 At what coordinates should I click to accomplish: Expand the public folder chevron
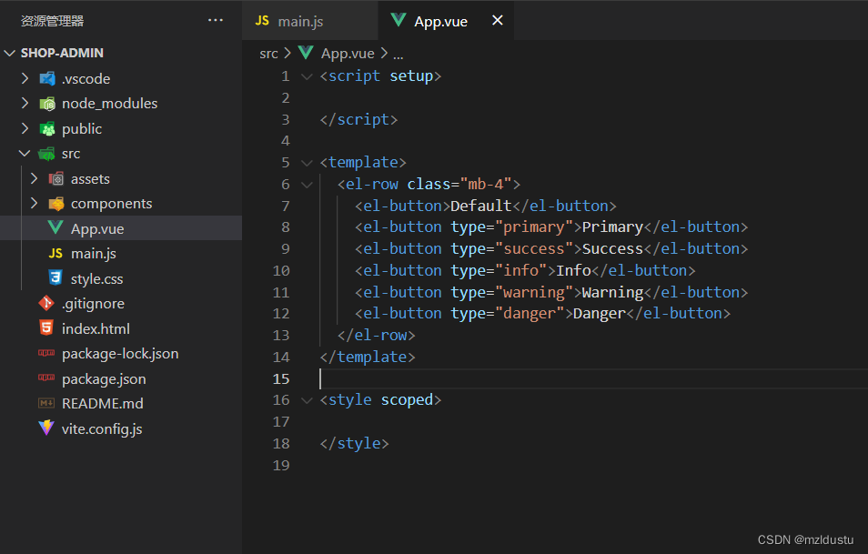click(x=25, y=128)
